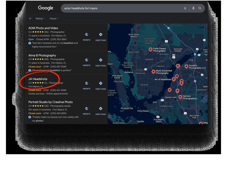This screenshot has height=173, width=227.
Task: Click the magnifying glass search icon
Action: pyautogui.click(x=200, y=8)
